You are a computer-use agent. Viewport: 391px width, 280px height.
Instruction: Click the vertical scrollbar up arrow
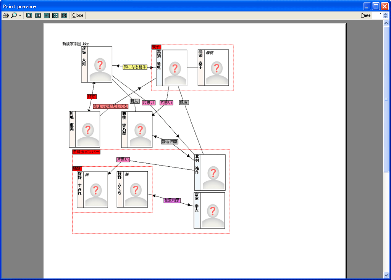click(386, 23)
